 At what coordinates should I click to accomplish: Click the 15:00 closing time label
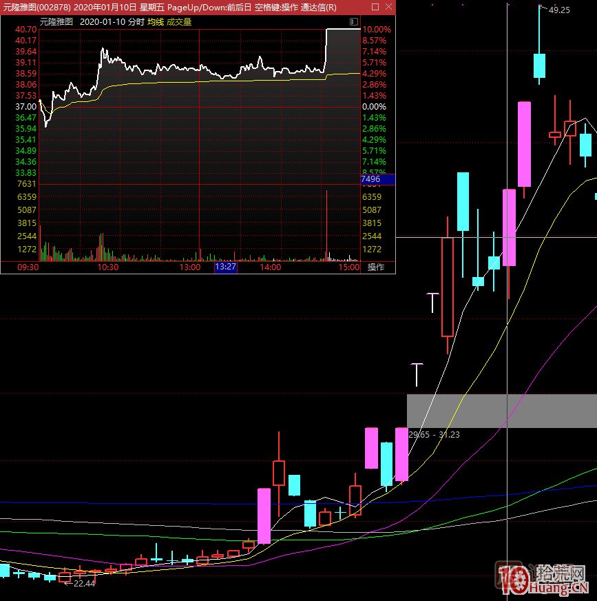(x=350, y=267)
